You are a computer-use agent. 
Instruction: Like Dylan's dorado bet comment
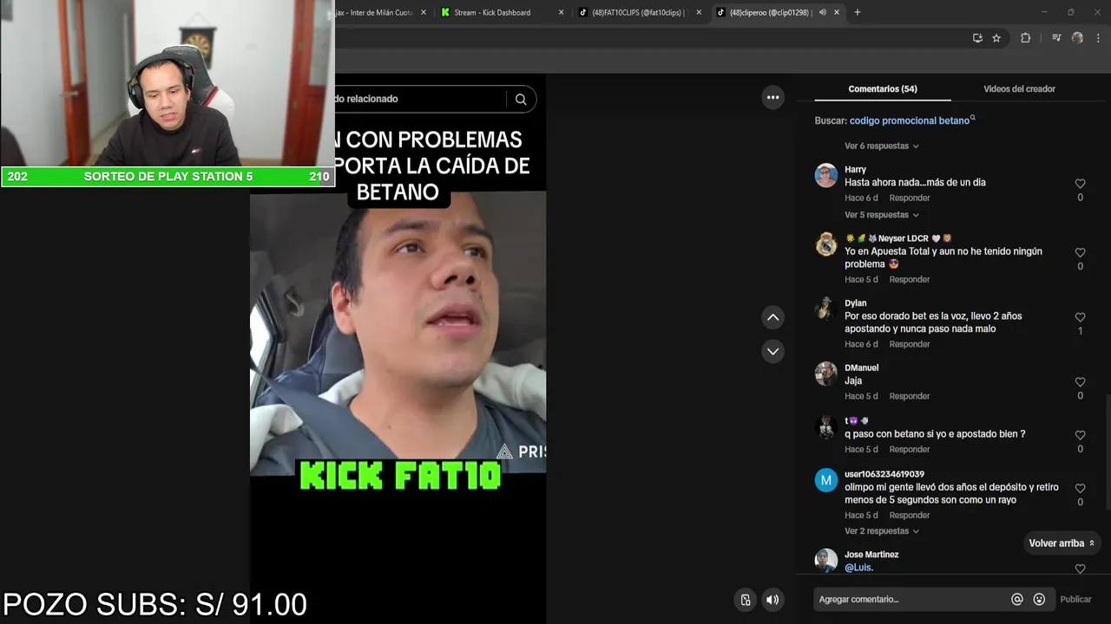tap(1080, 317)
